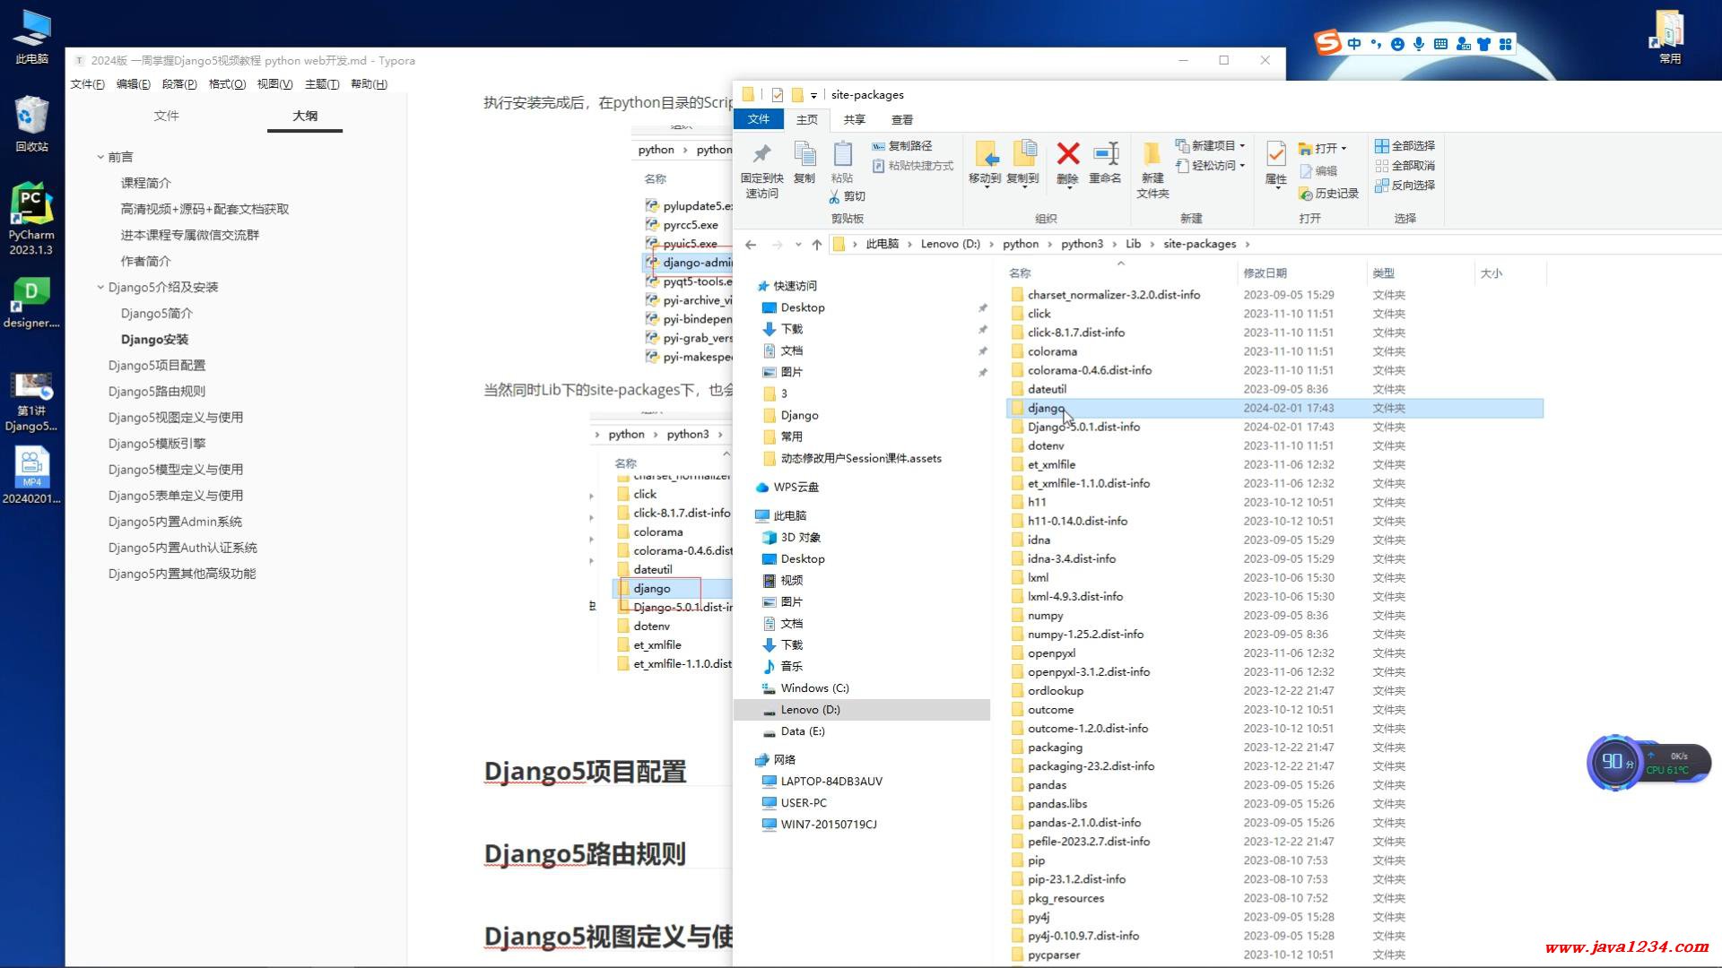Viewport: 1722px width, 968px height.
Task: Toggle Chinese mode (中) in Sogou input bar
Action: click(1354, 44)
